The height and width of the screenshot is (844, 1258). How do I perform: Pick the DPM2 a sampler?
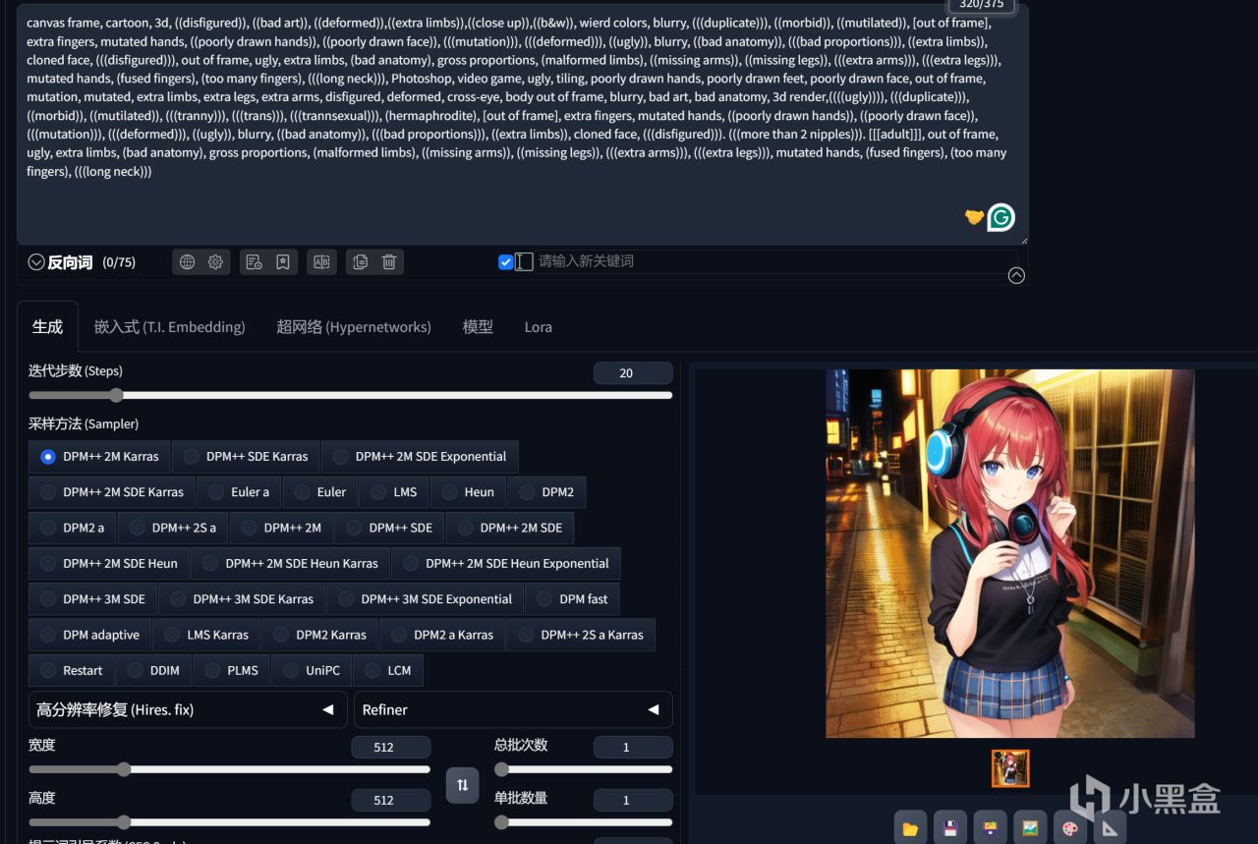tap(73, 528)
